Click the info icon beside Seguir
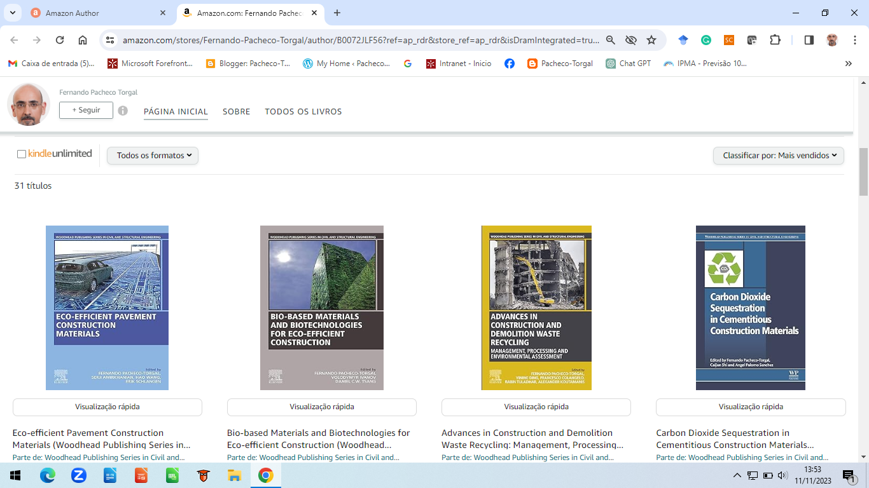Image resolution: width=869 pixels, height=488 pixels. [123, 111]
